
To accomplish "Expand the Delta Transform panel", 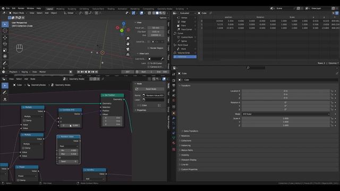I will (x=190, y=131).
